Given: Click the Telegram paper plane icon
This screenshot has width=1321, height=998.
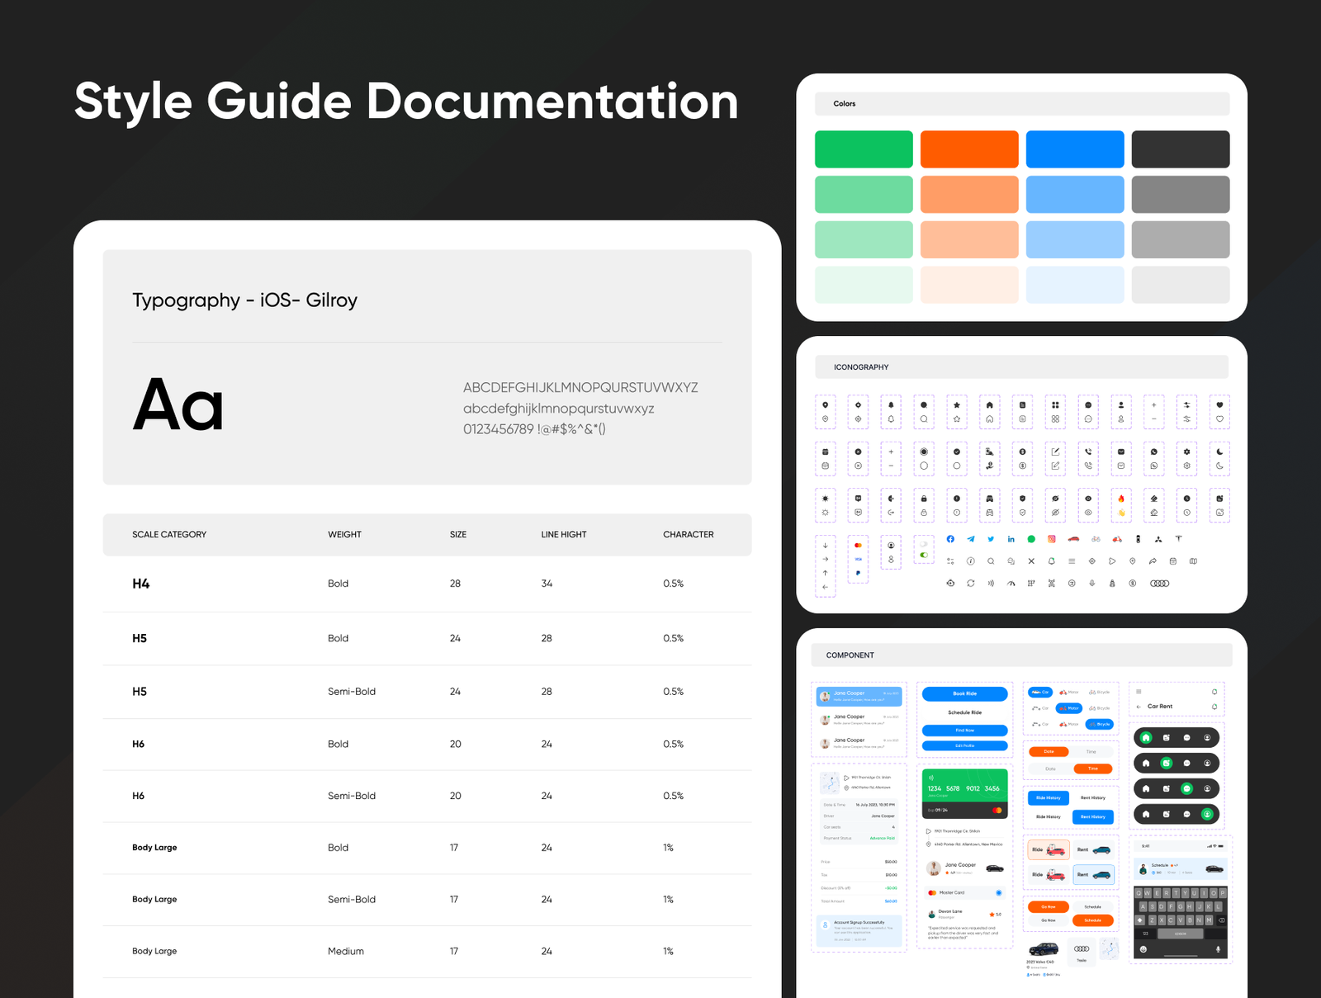Looking at the screenshot, I should click(x=971, y=539).
